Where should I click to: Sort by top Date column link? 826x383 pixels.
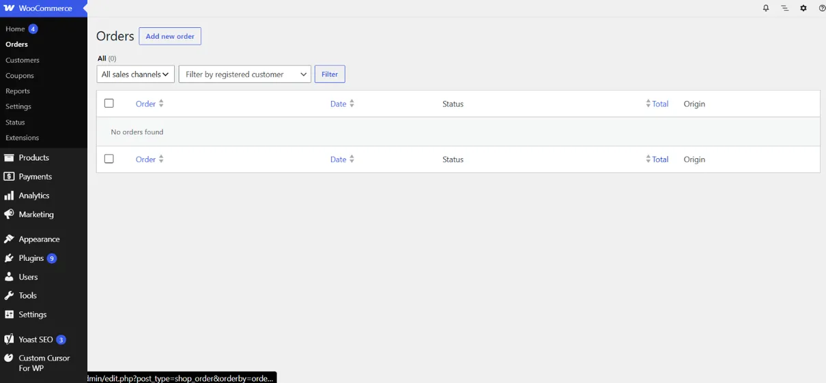338,104
